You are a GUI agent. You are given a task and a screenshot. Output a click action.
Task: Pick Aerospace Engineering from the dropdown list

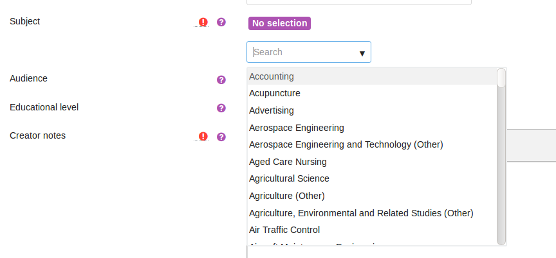tap(372, 128)
